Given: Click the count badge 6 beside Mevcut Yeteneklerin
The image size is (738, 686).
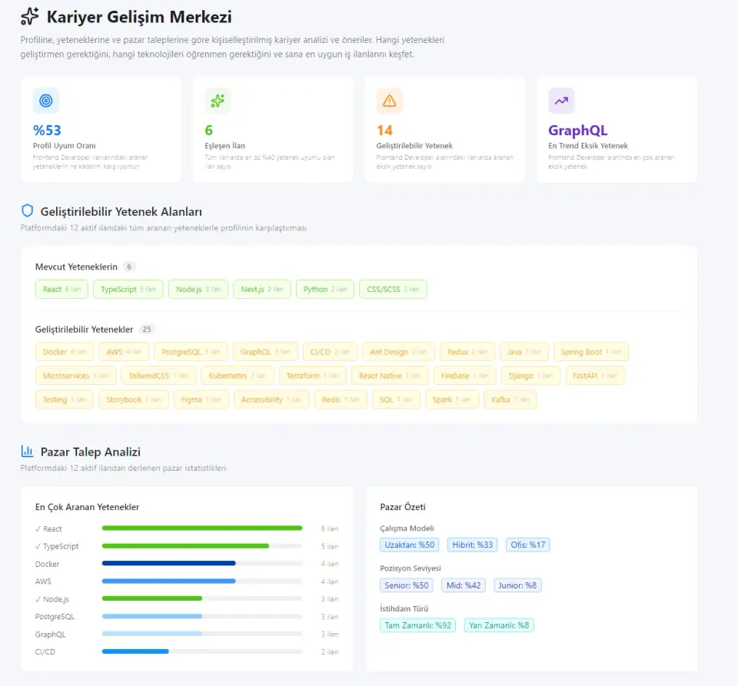Looking at the screenshot, I should 129,267.
